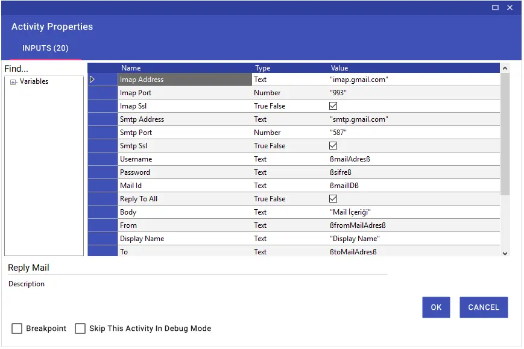Toggle the Imap Ssl checkbox
Image resolution: width=524 pixels, height=349 pixels.
pyautogui.click(x=333, y=106)
